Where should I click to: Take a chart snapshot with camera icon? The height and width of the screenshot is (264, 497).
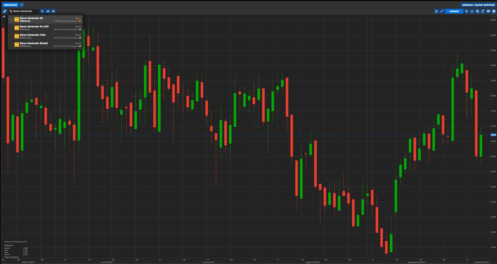pos(488,11)
